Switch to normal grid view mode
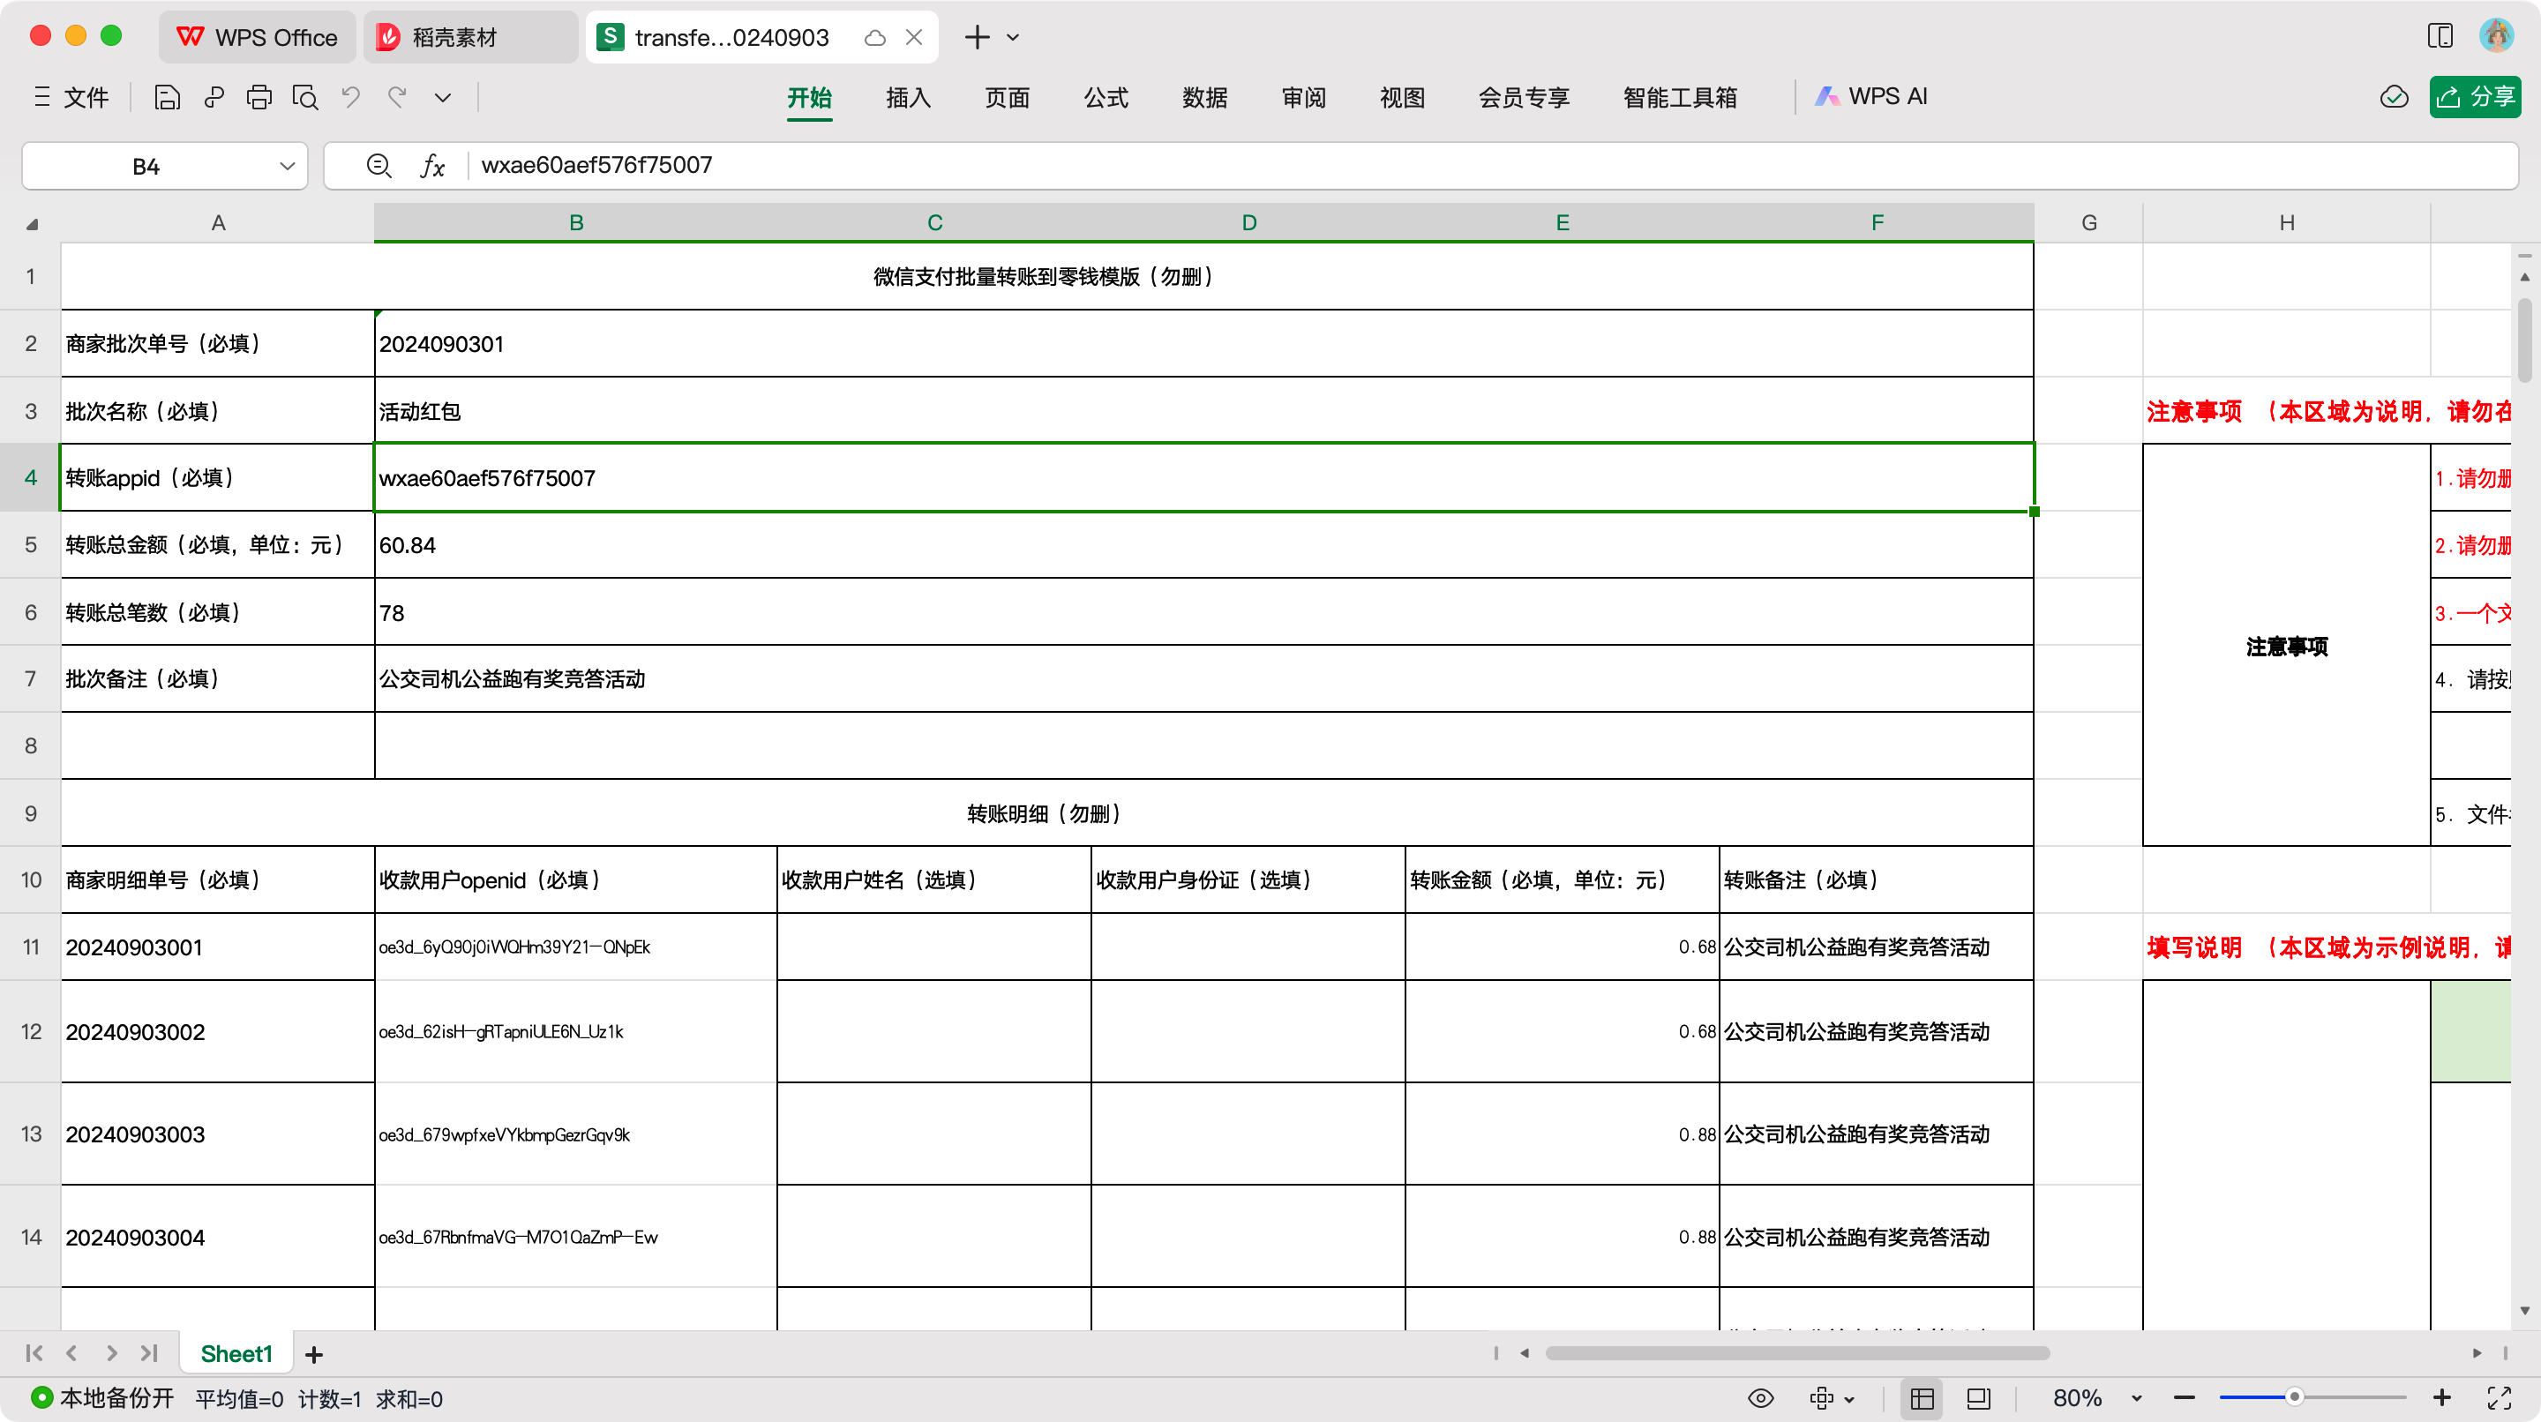 [x=1922, y=1398]
